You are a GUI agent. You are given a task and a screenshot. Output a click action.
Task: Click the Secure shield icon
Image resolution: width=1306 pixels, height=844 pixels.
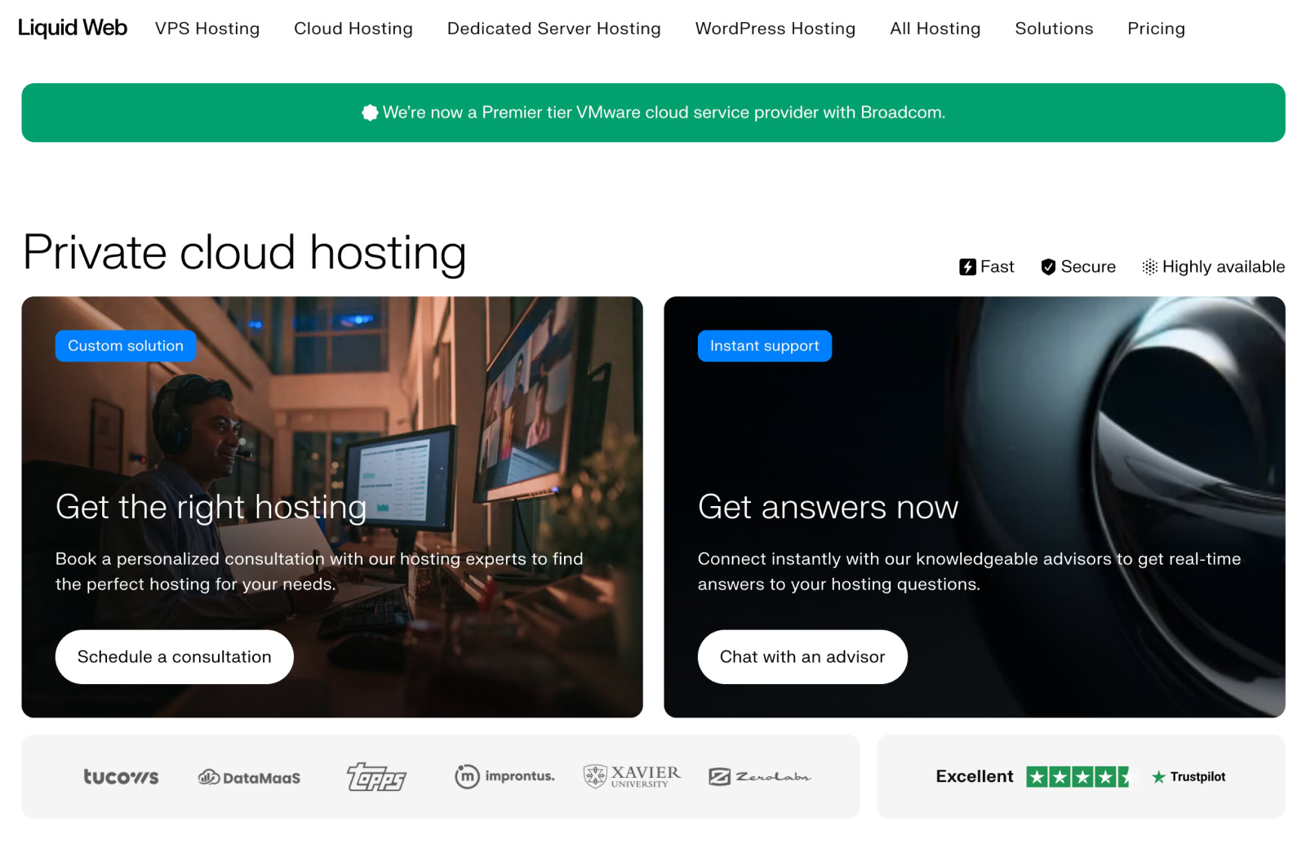pos(1048,266)
